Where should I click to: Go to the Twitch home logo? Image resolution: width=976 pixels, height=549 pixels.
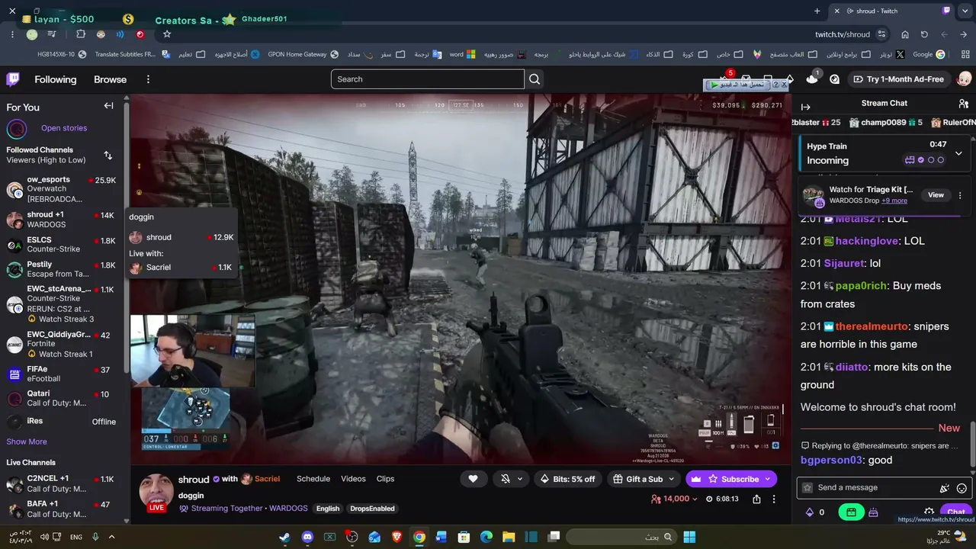[x=14, y=79]
